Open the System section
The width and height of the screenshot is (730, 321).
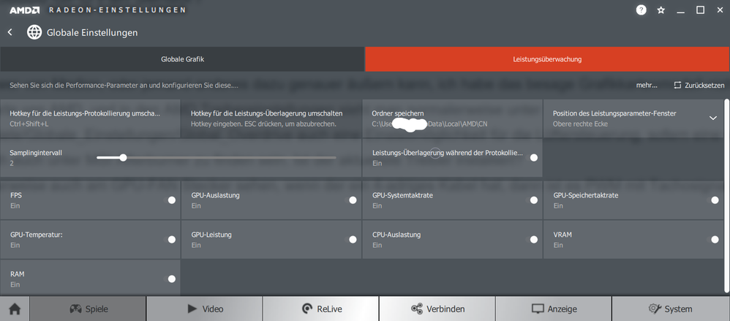click(x=671, y=309)
